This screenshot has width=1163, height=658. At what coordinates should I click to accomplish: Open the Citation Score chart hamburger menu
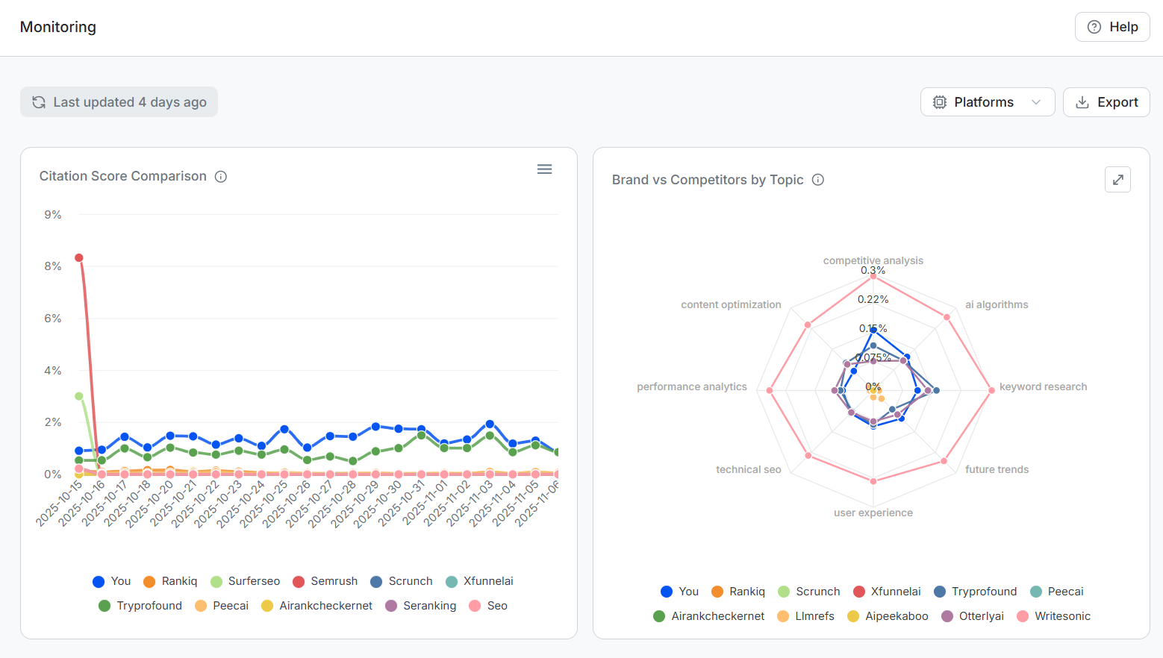(545, 169)
